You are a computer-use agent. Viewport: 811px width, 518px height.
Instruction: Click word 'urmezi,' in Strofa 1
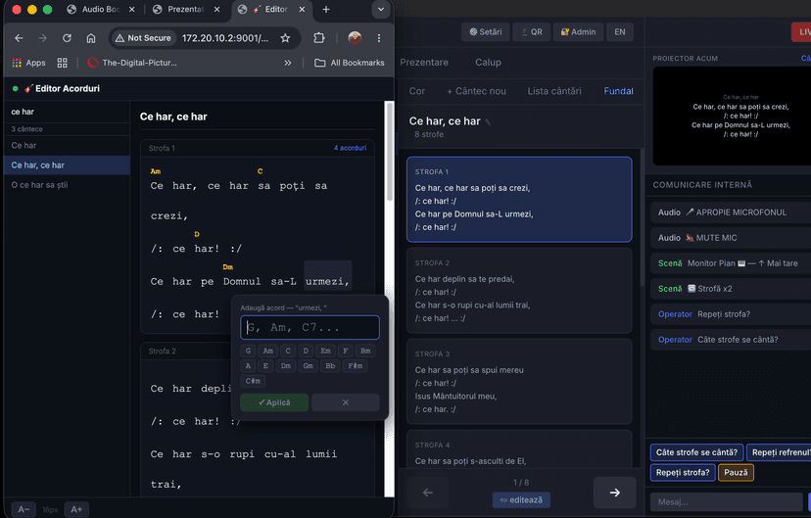(x=327, y=282)
